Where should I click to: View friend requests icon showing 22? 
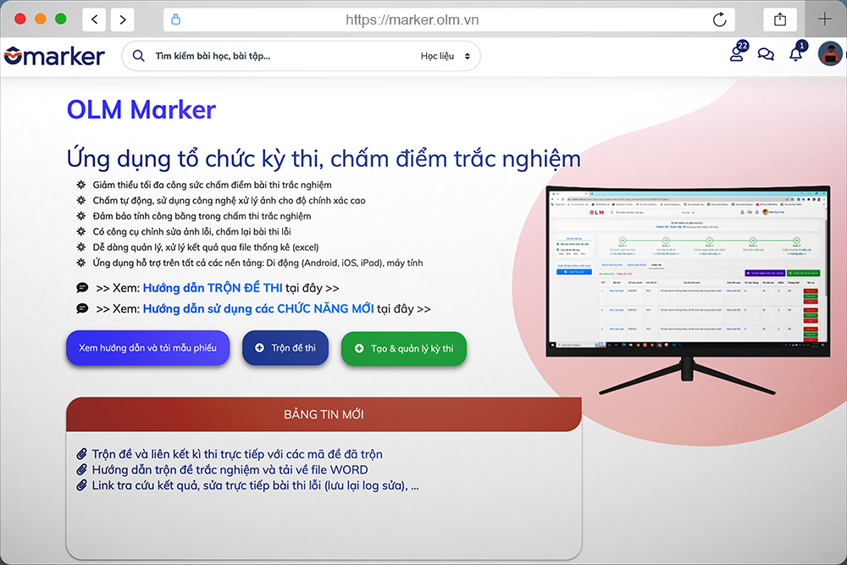coord(735,54)
